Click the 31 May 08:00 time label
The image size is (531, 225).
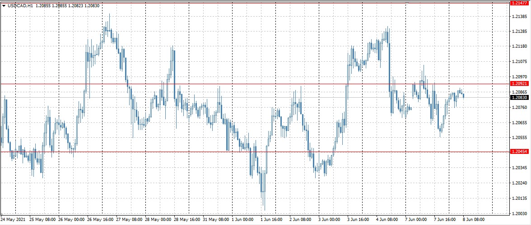tap(216, 219)
